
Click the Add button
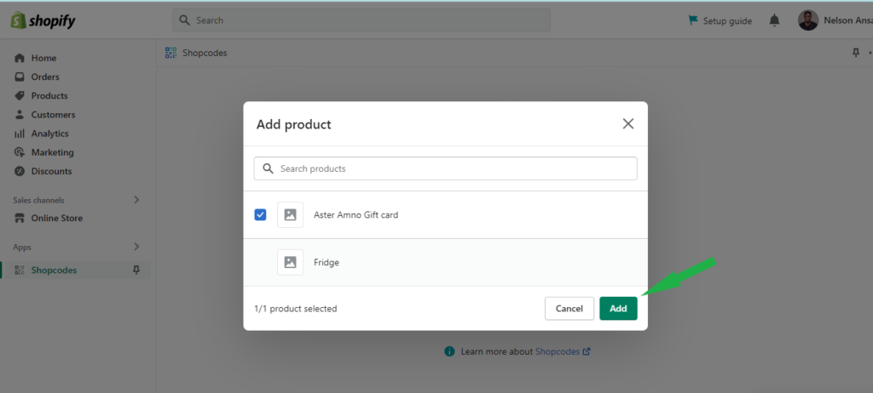pyautogui.click(x=618, y=309)
